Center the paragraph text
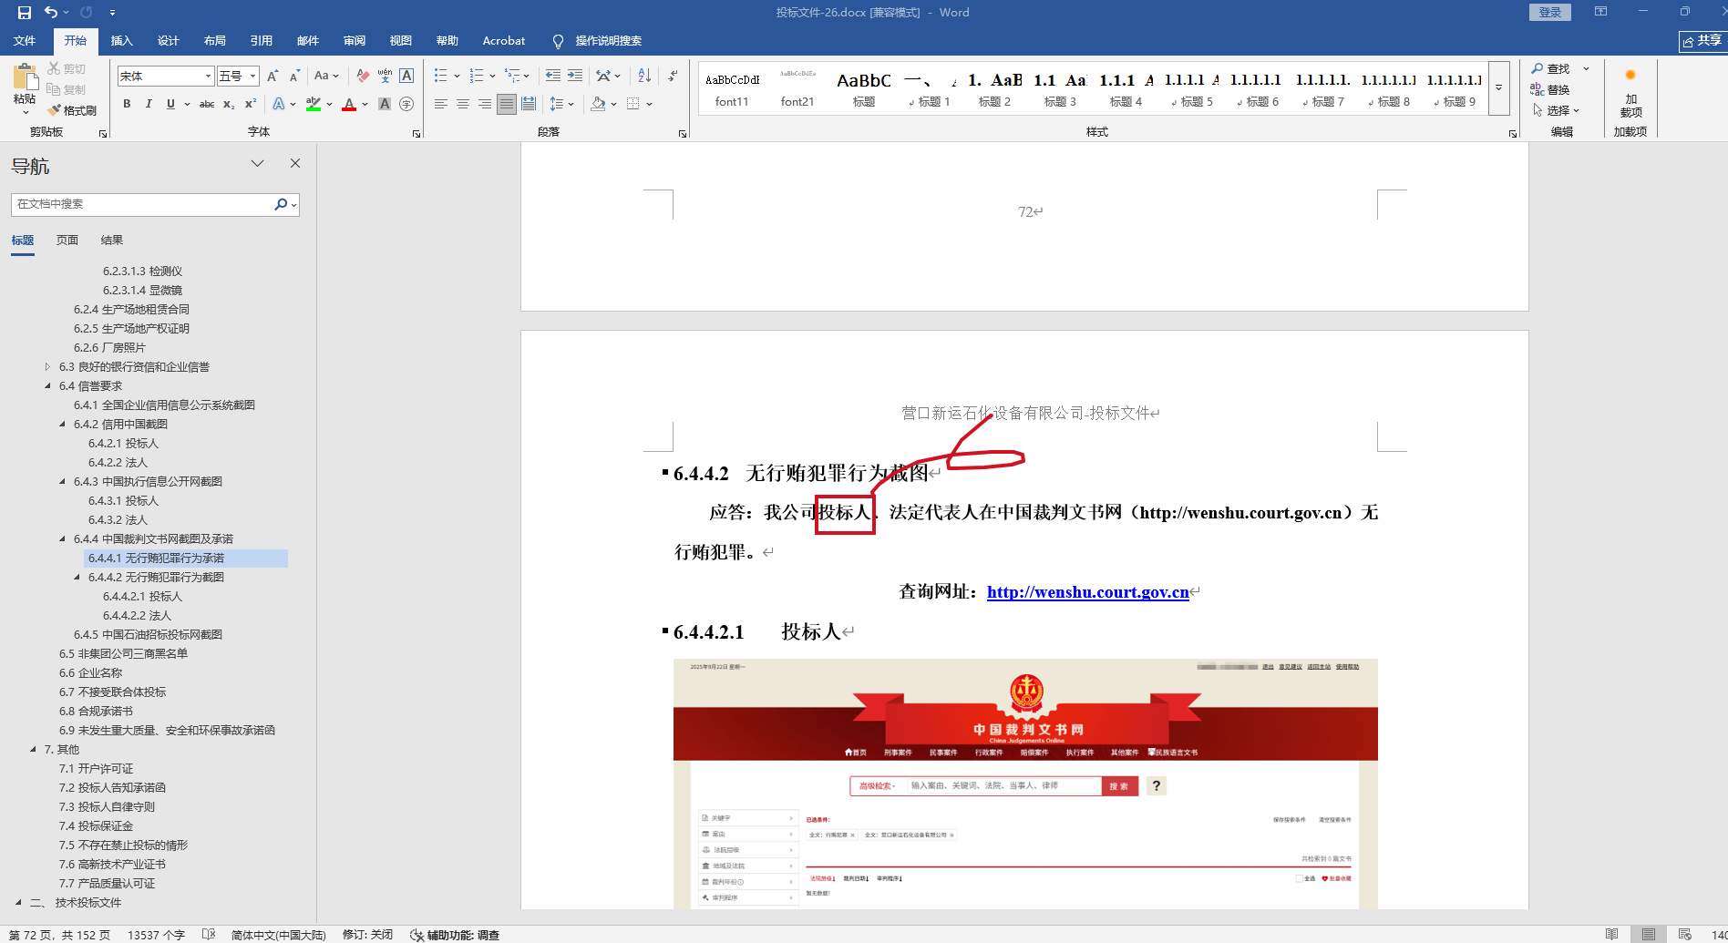Screen dimensions: 1728x943 click(463, 104)
